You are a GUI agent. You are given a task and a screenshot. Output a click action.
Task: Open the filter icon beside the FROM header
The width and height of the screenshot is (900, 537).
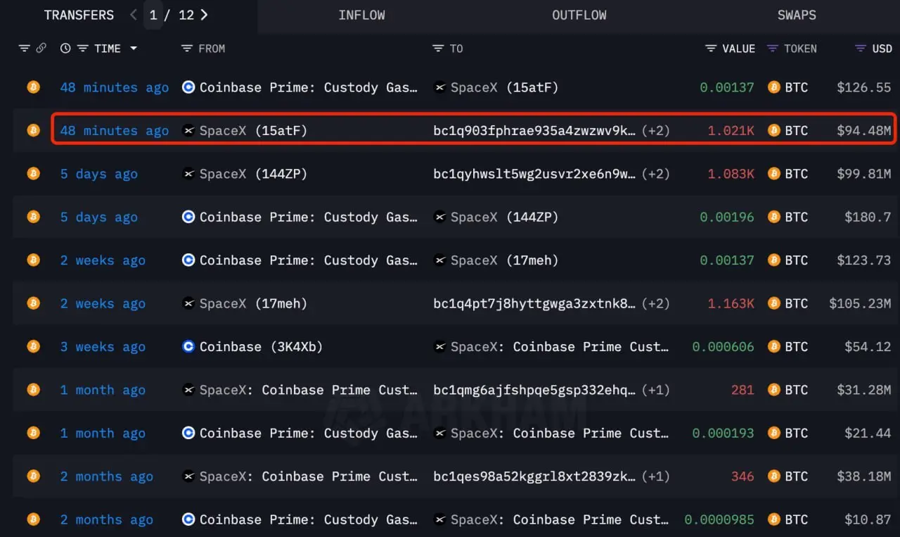(186, 49)
